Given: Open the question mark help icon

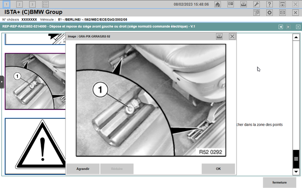Looking at the screenshot, I should [x=269, y=4].
